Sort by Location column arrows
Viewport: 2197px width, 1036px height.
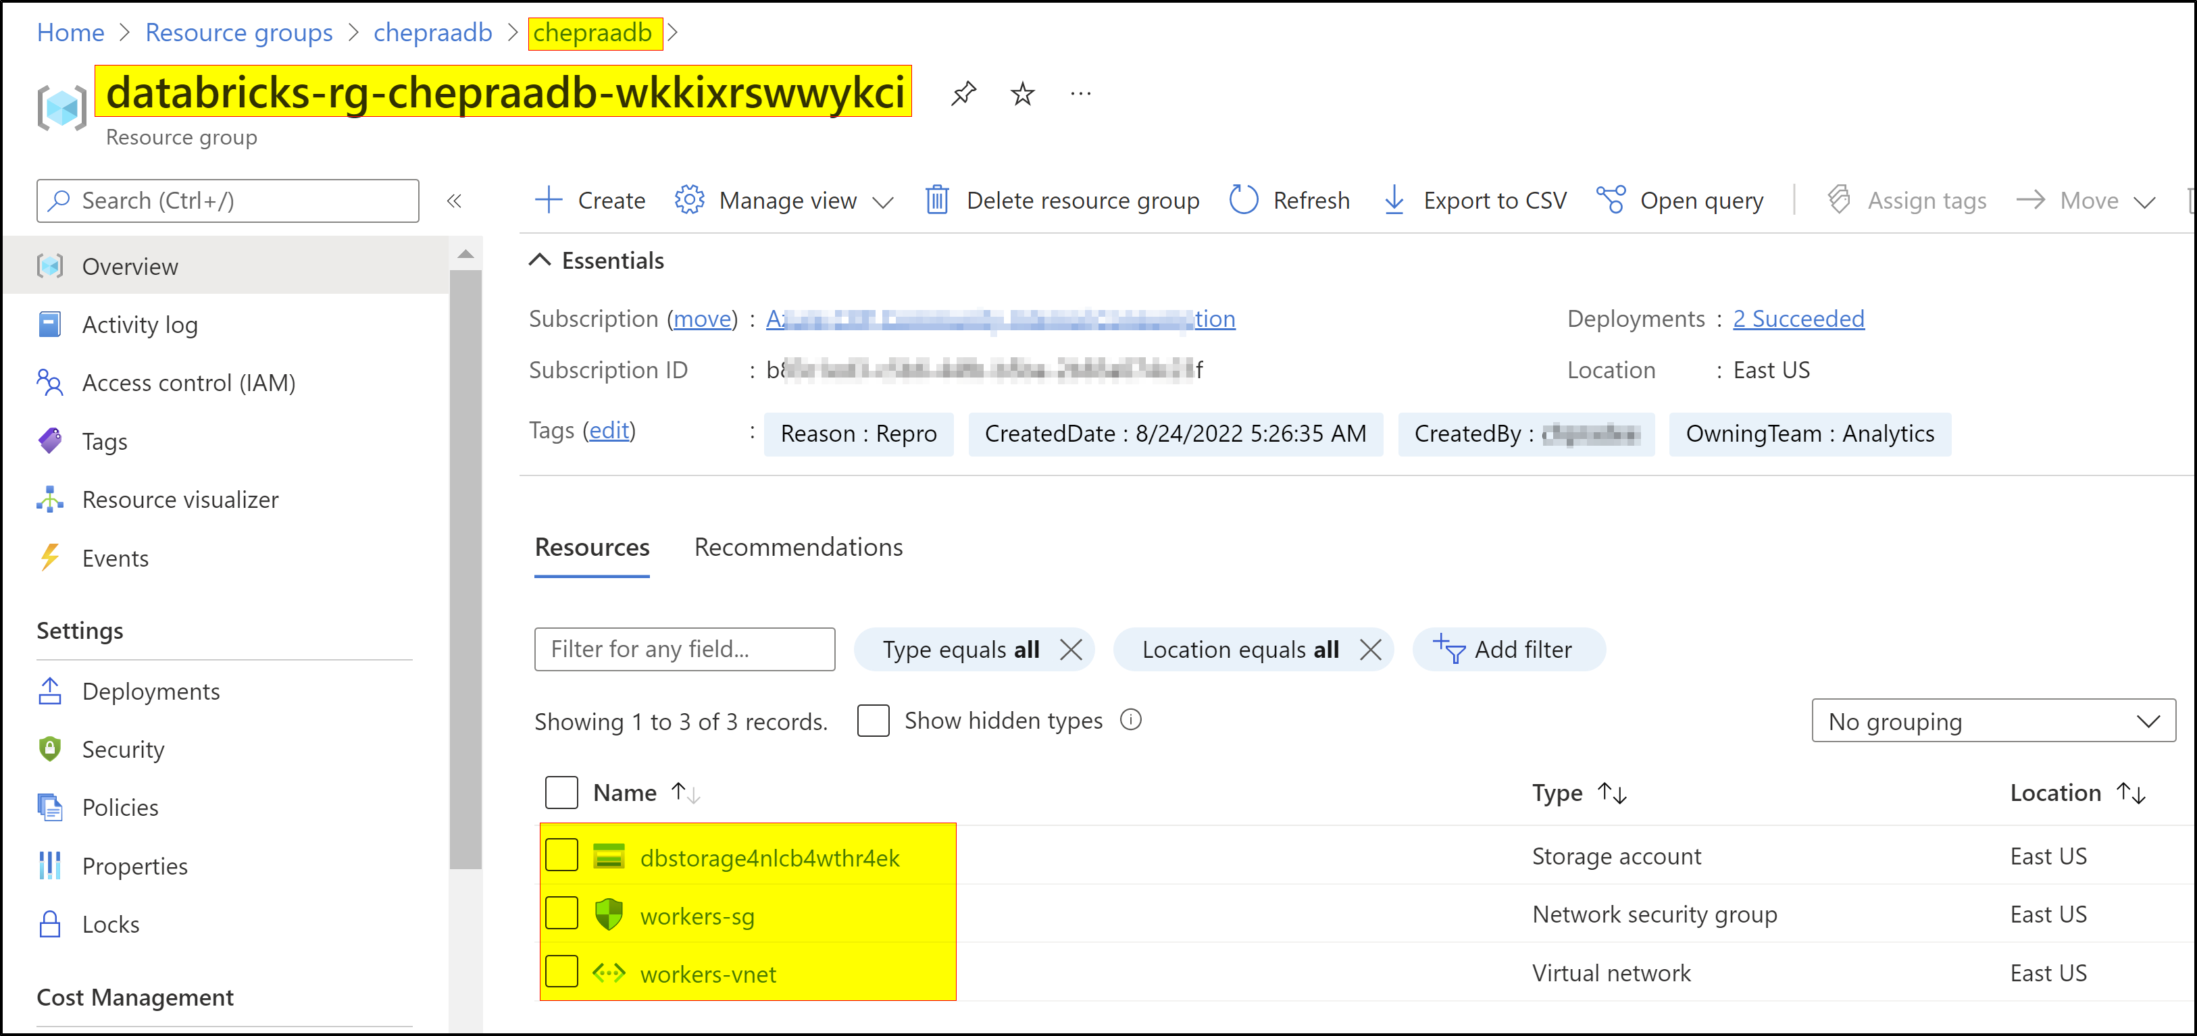pos(2131,793)
